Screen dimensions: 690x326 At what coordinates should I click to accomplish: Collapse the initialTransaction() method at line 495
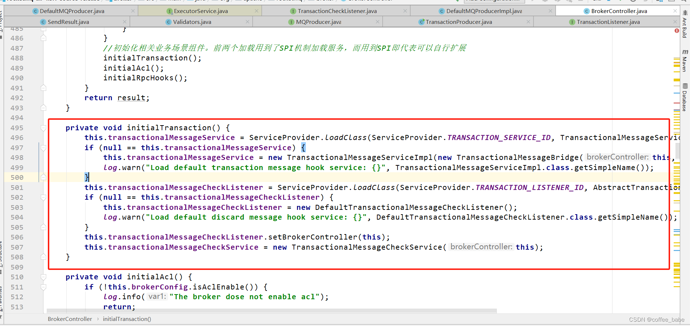click(x=43, y=128)
